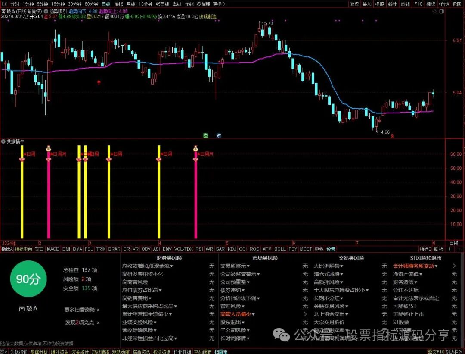
Task: Click the 设置 indicator settings
Action: pyautogui.click(x=331, y=249)
